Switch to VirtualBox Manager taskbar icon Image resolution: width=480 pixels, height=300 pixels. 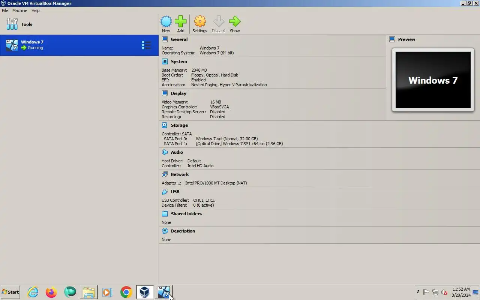click(145, 292)
